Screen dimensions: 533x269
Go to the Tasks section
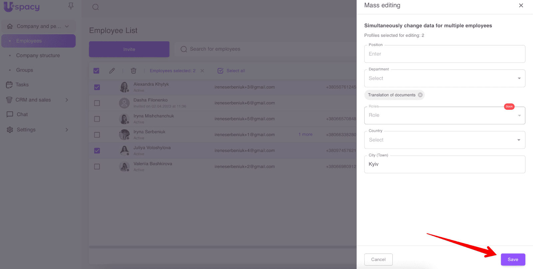pos(22,85)
